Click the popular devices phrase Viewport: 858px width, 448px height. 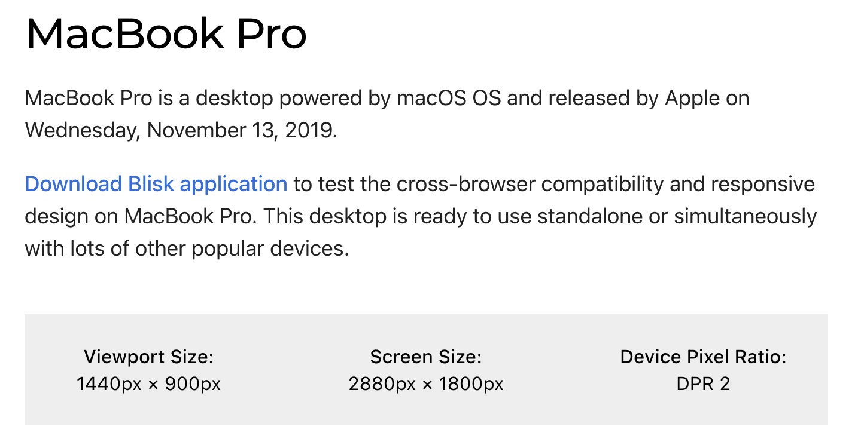(270, 248)
